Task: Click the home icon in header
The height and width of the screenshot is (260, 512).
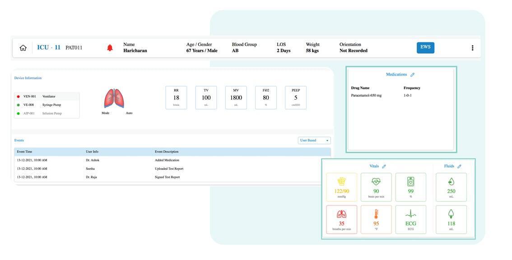Action: [23, 48]
